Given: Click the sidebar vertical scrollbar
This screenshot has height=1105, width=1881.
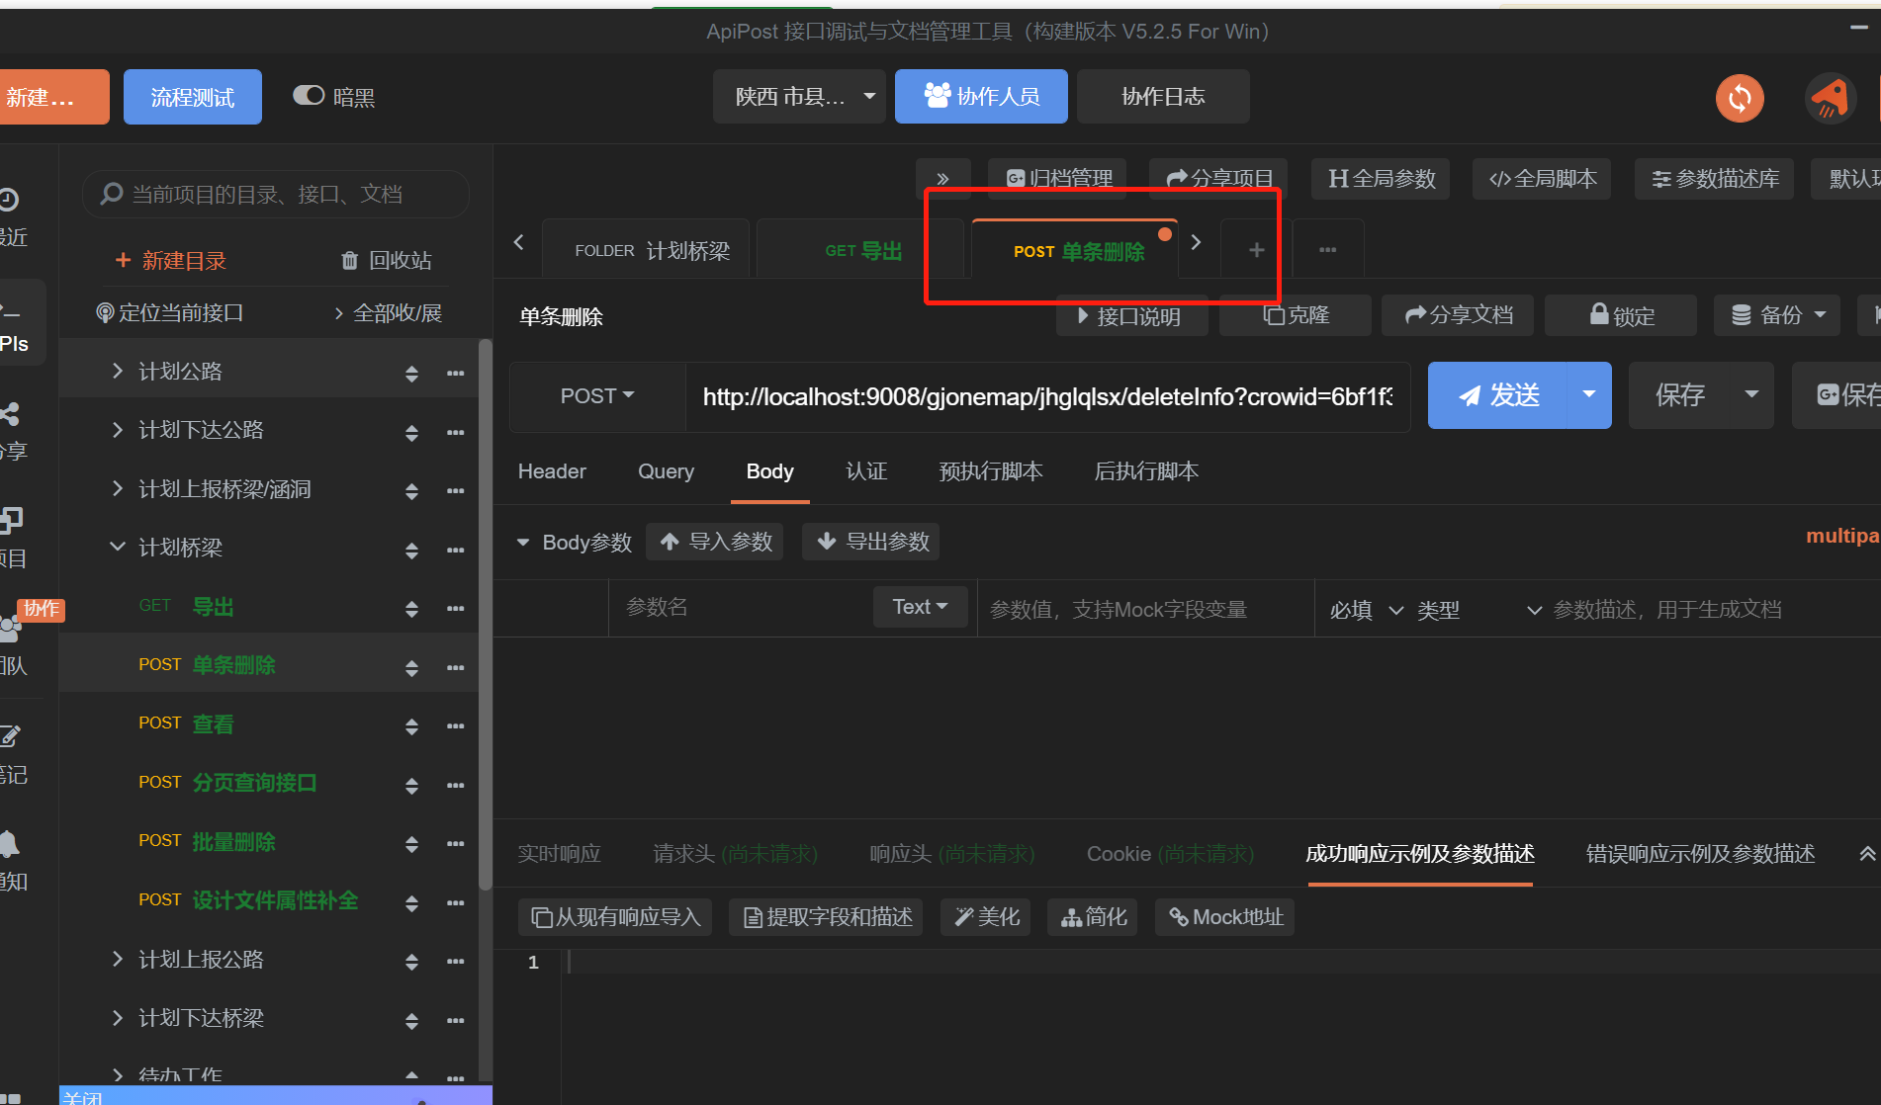Looking at the screenshot, I should 485,615.
